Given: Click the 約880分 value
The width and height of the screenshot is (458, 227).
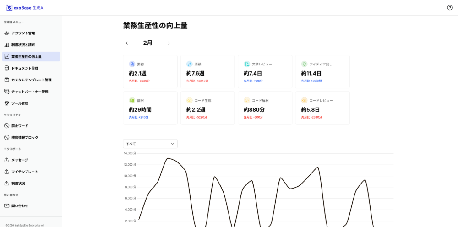Looking at the screenshot, I should click(254, 110).
